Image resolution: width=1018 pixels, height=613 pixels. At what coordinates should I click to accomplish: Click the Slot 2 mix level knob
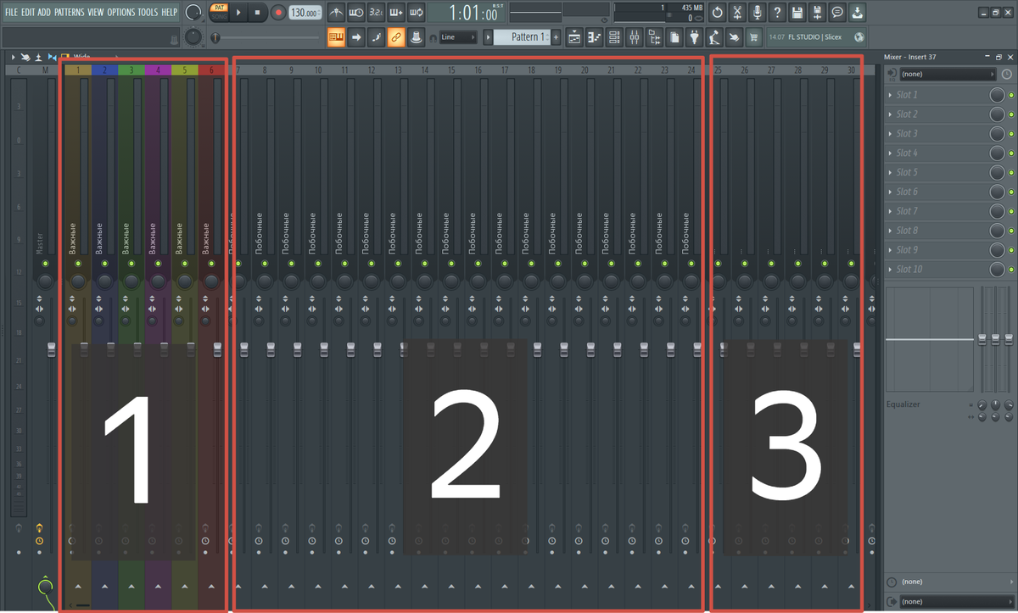tap(998, 114)
